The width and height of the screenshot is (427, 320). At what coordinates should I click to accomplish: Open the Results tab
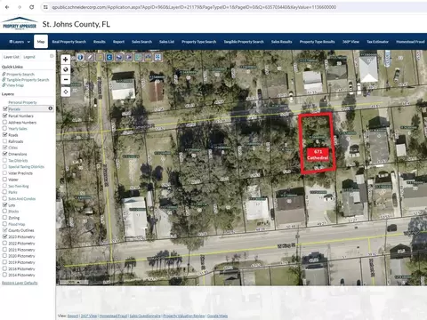tap(100, 42)
